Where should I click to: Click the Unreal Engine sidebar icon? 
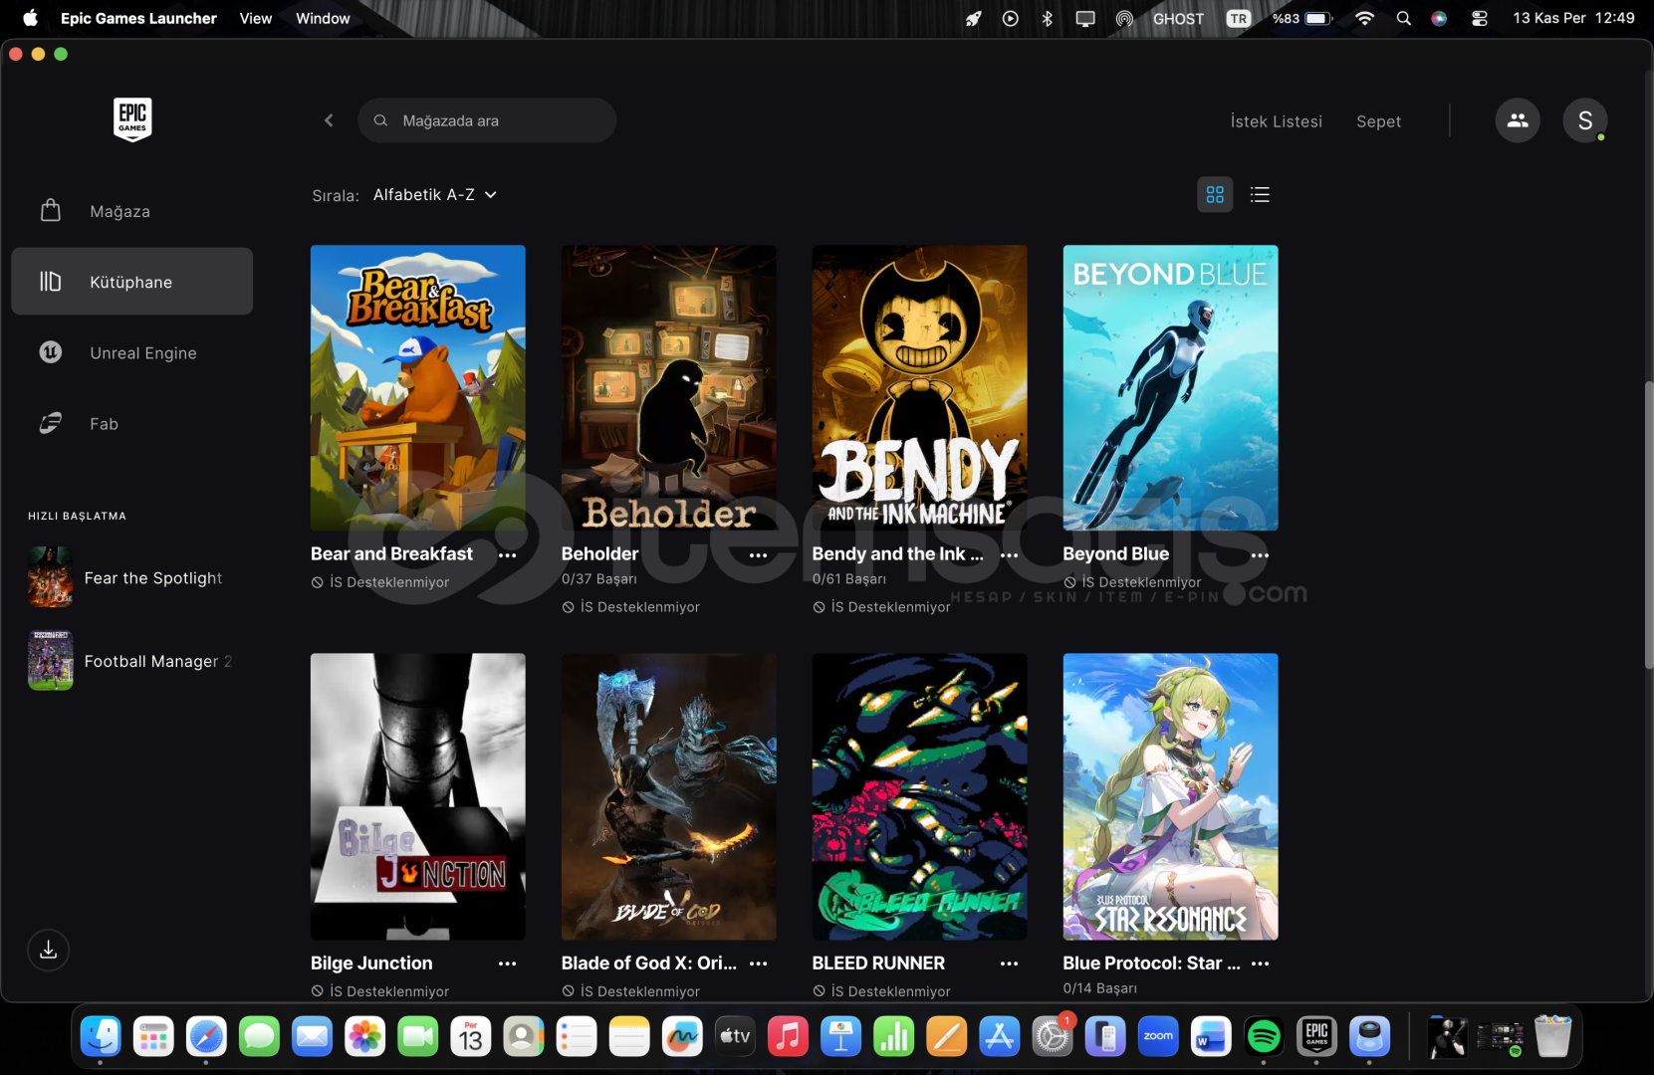[51, 352]
